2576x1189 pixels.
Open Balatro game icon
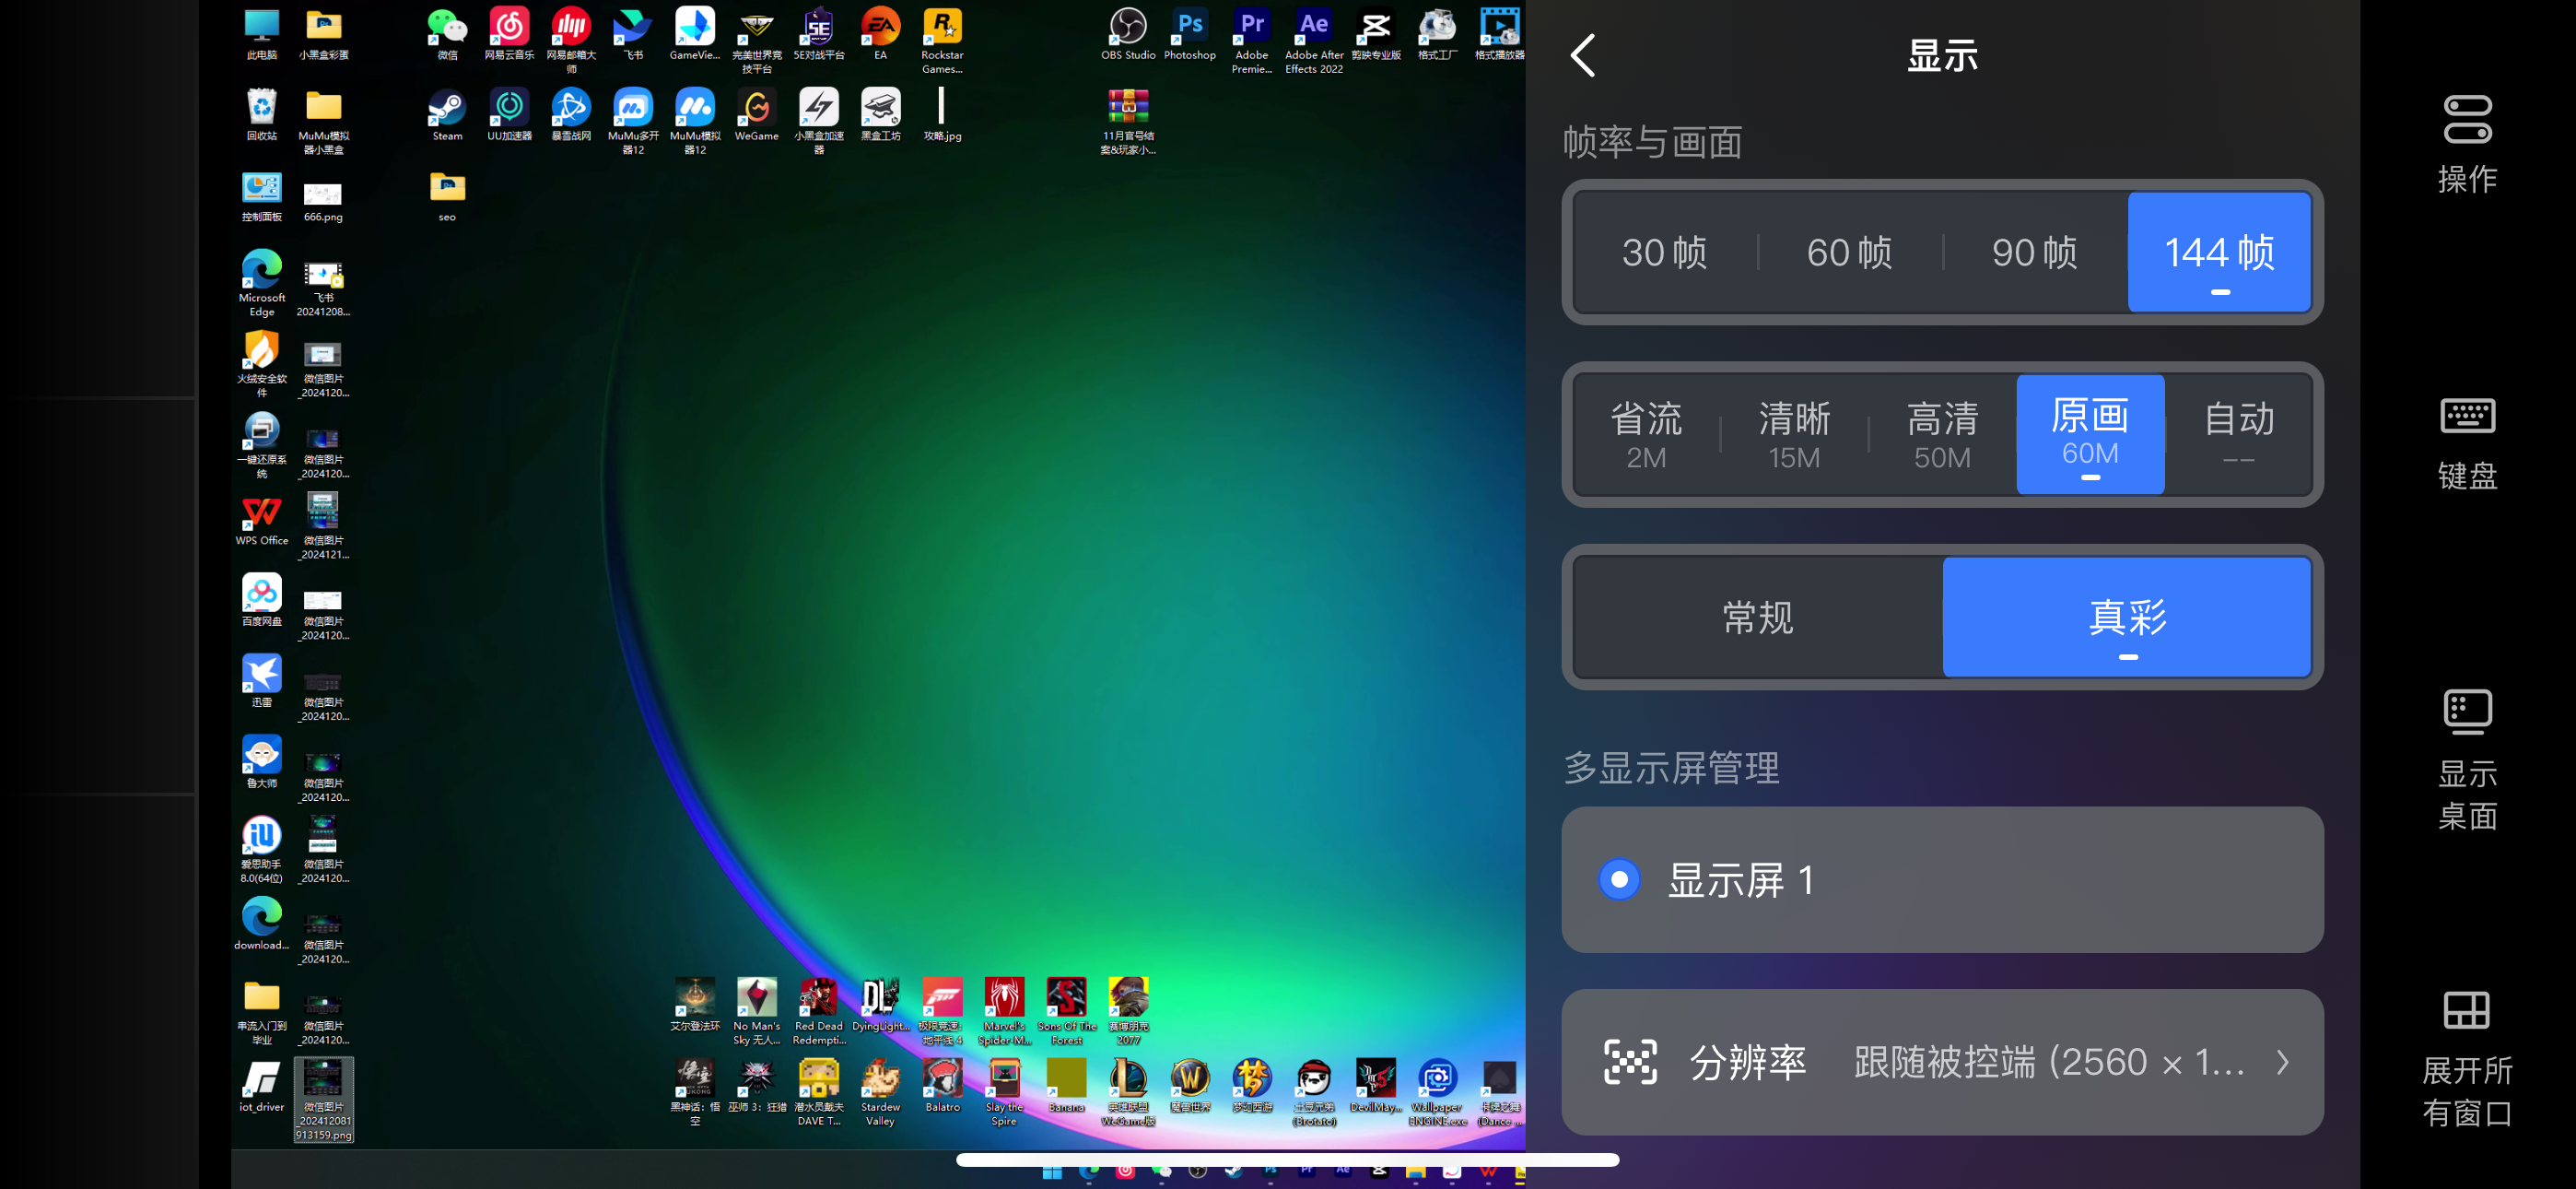pos(942,1086)
